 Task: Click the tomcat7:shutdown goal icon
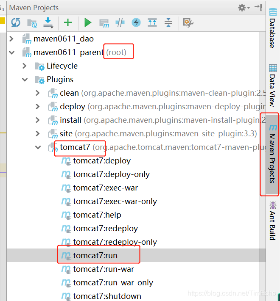[x=66, y=296]
